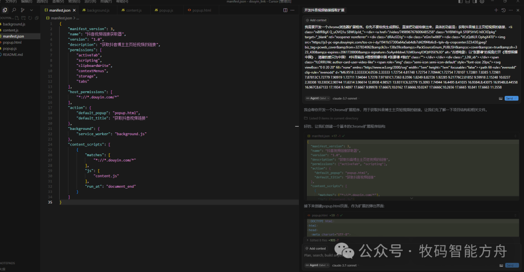The image size is (524, 272).
Task: Open the Agent mode dropdown in the bottom input
Action: click(313, 265)
